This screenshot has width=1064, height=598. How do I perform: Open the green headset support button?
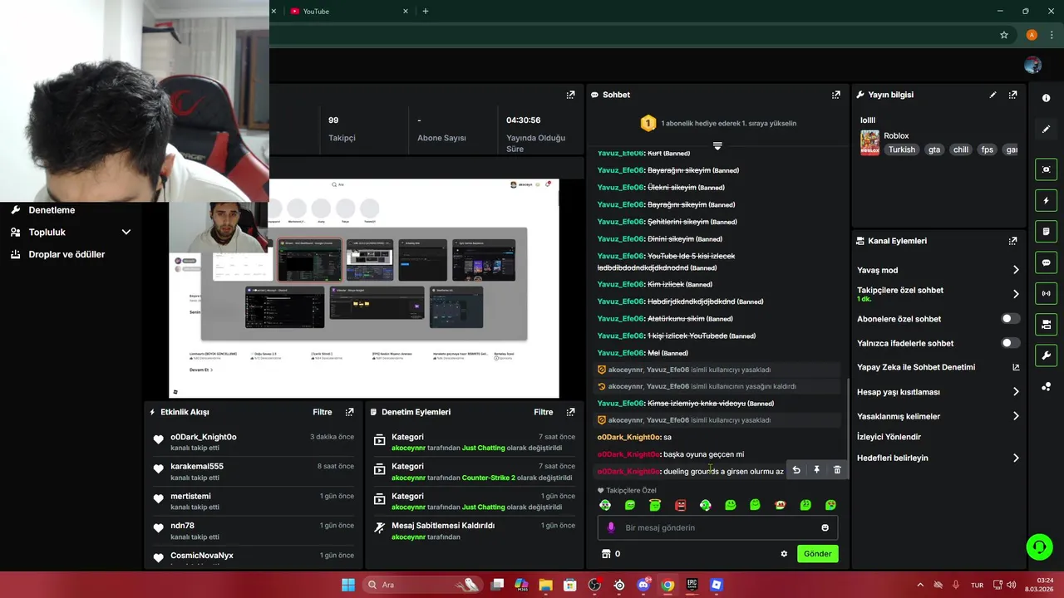[1039, 546]
